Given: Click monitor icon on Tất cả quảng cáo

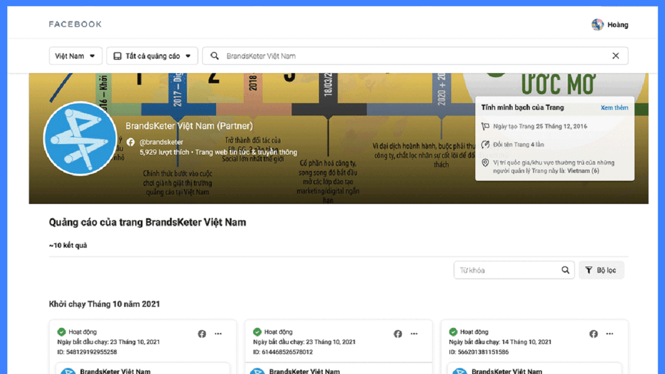Looking at the screenshot, I should (x=117, y=56).
